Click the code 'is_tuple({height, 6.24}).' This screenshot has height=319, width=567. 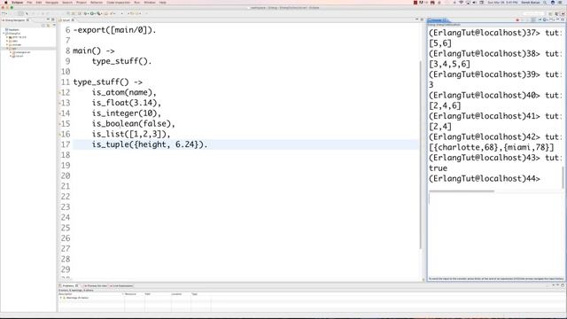click(150, 144)
